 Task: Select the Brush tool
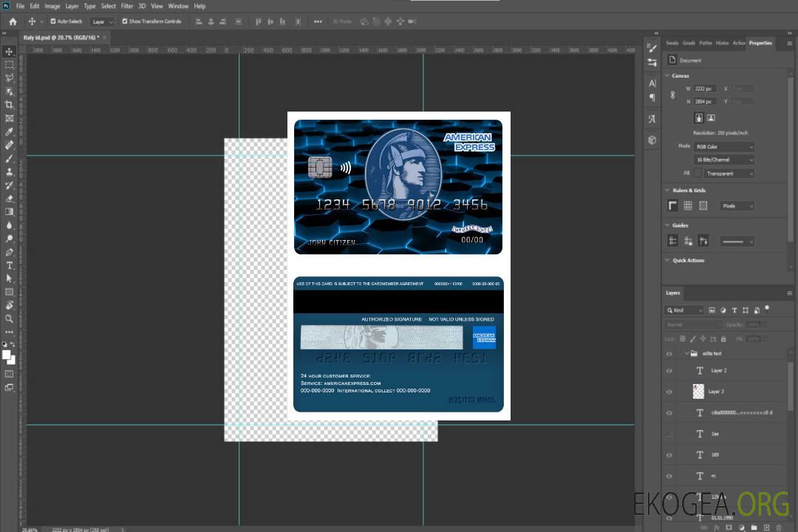point(9,158)
